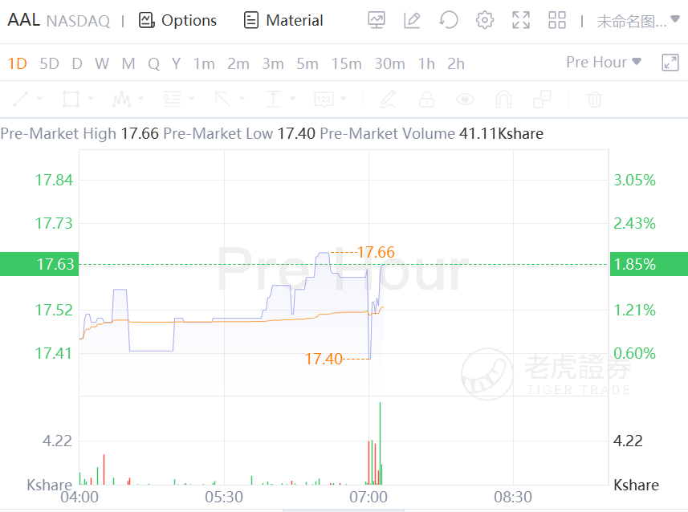Screen dimensions: 688x512
Task: Click the refresh chart icon
Action: [x=448, y=20]
